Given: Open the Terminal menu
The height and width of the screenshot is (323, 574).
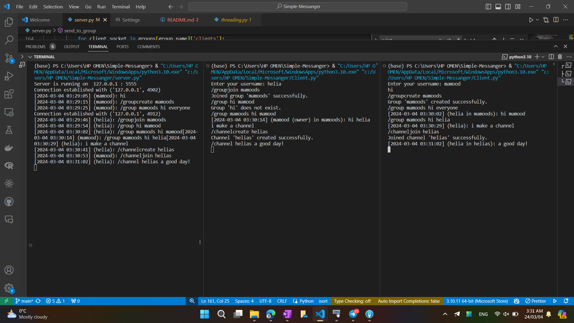Looking at the screenshot, I should (120, 7).
